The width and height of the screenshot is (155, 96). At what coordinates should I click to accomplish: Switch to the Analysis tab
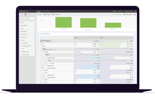coord(38,11)
